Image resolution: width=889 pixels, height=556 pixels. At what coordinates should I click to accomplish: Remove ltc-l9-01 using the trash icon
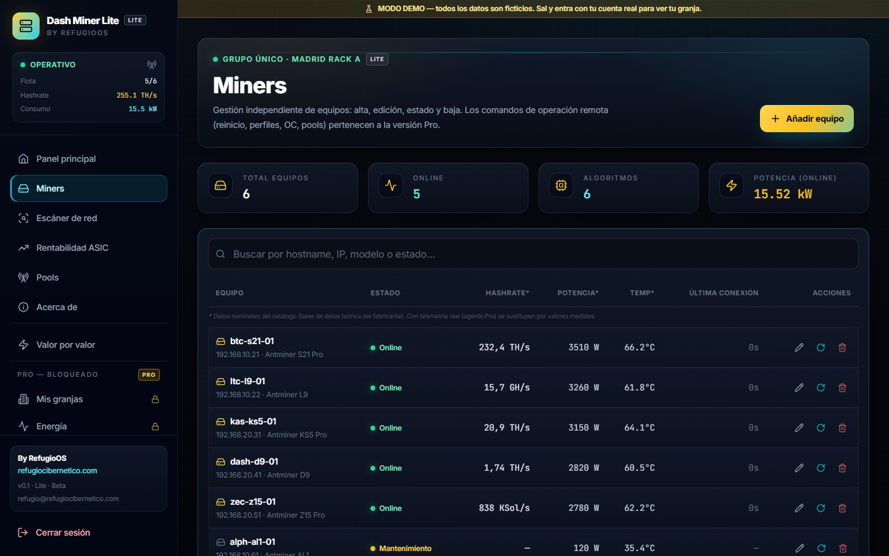click(x=842, y=388)
